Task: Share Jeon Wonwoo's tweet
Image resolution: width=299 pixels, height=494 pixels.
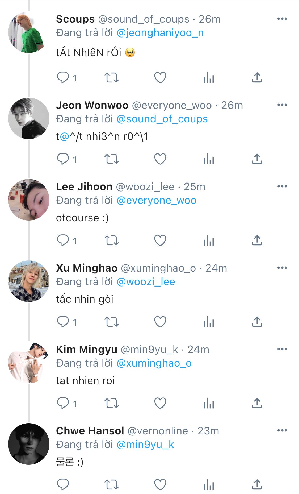Action: 257,159
